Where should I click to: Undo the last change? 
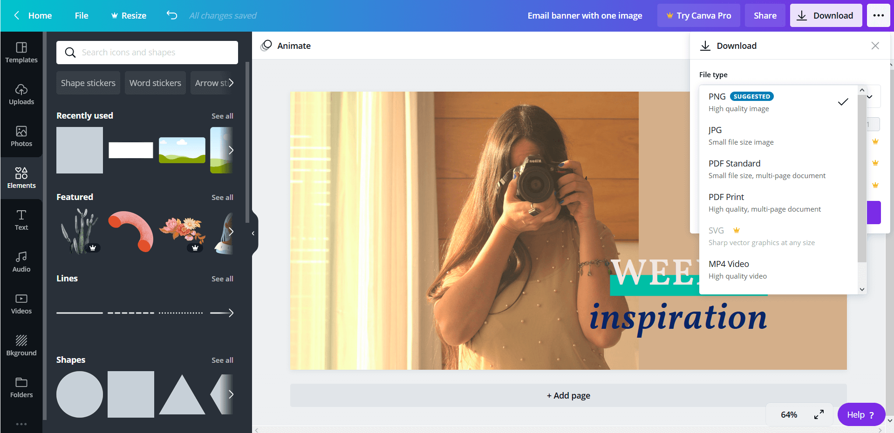pyautogui.click(x=171, y=15)
